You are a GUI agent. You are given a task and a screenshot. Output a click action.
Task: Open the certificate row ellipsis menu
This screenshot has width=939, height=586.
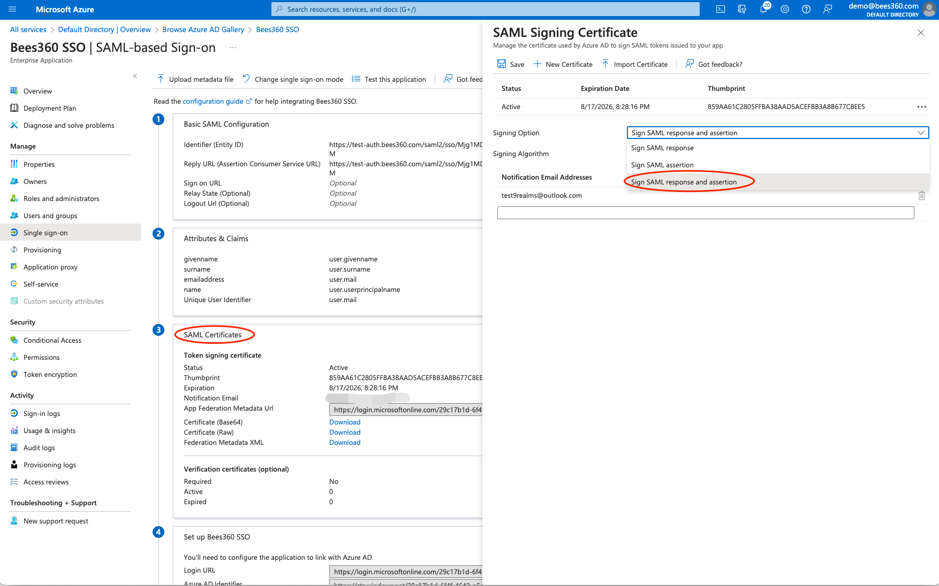[x=921, y=107]
